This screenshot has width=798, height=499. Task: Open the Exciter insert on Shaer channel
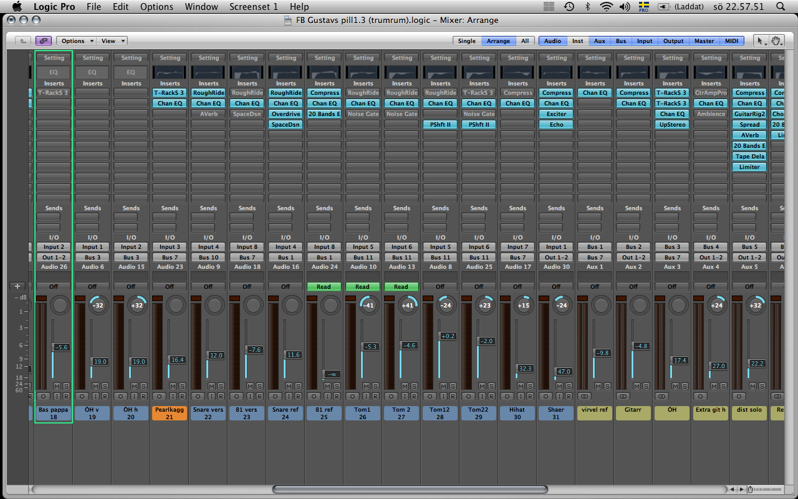coord(556,114)
